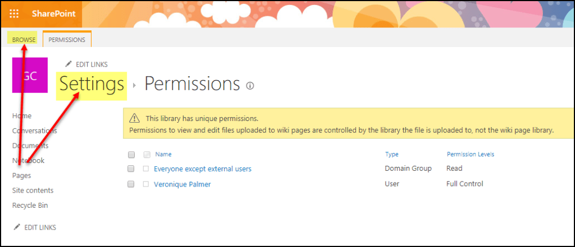Click the pencil icon above Settings title
The height and width of the screenshot is (247, 575).
click(x=69, y=64)
